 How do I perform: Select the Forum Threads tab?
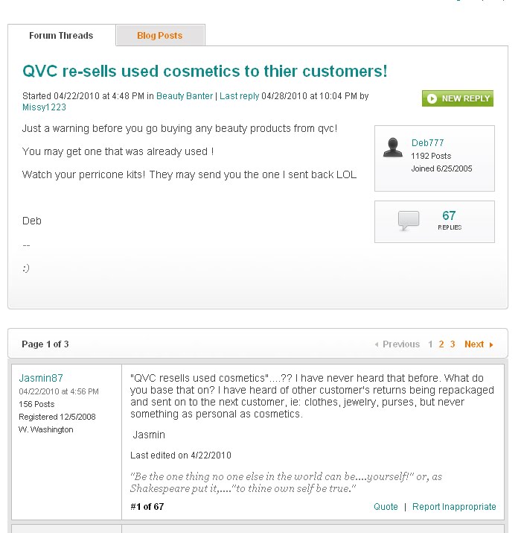tap(61, 36)
